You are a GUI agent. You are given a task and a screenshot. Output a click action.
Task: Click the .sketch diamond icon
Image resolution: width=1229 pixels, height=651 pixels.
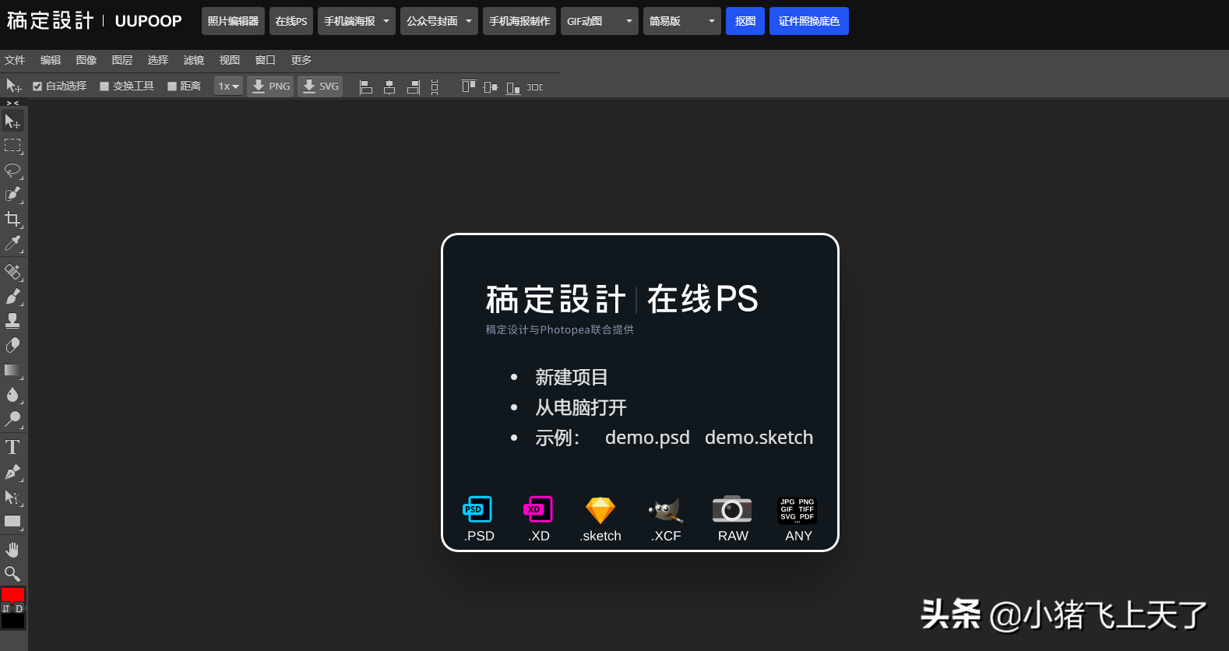tap(600, 511)
